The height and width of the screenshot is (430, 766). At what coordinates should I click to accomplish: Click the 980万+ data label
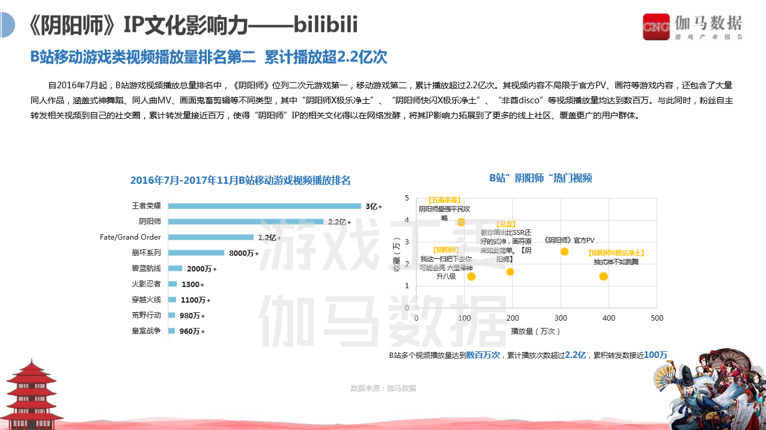(192, 316)
